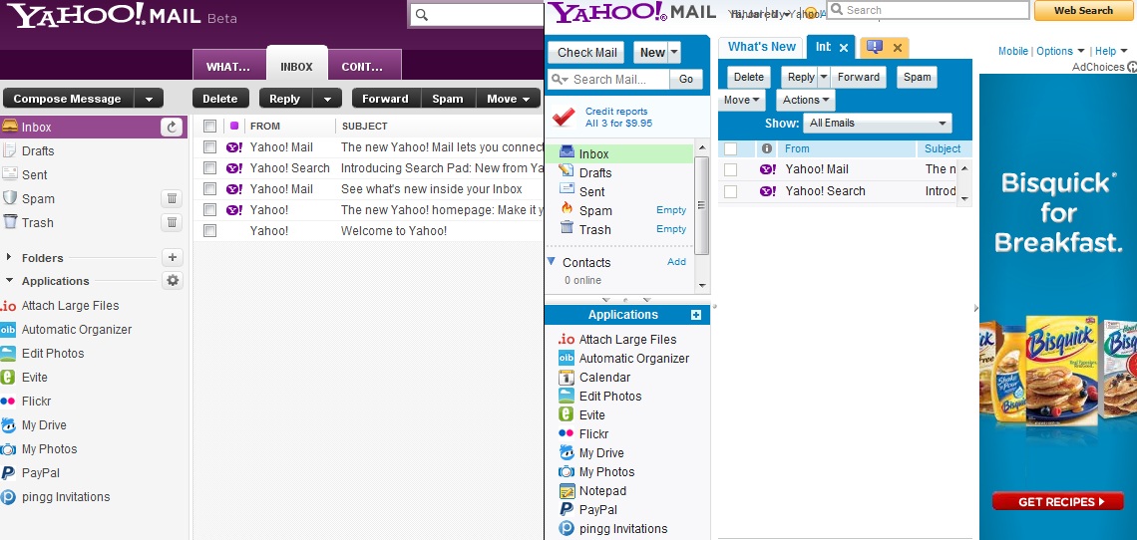Open Applications settings gear icon
1137x540 pixels.
click(172, 281)
